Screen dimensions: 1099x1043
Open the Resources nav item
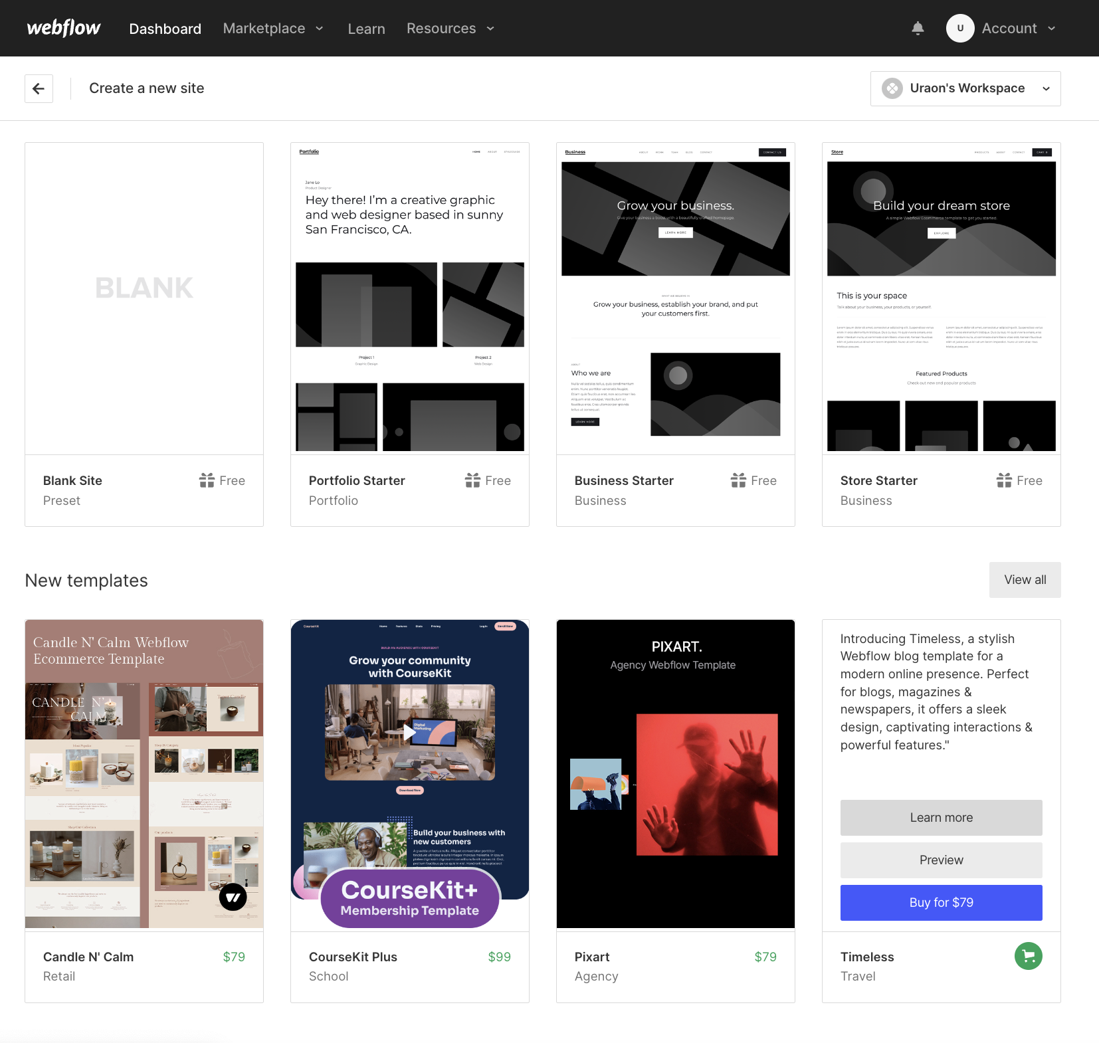tap(441, 29)
